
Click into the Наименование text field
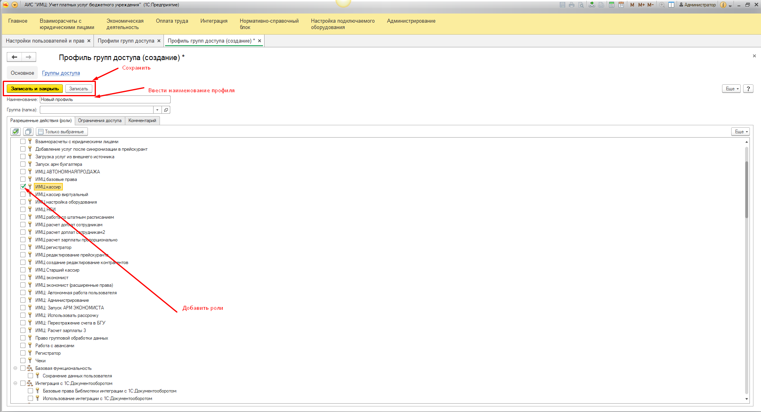(105, 99)
